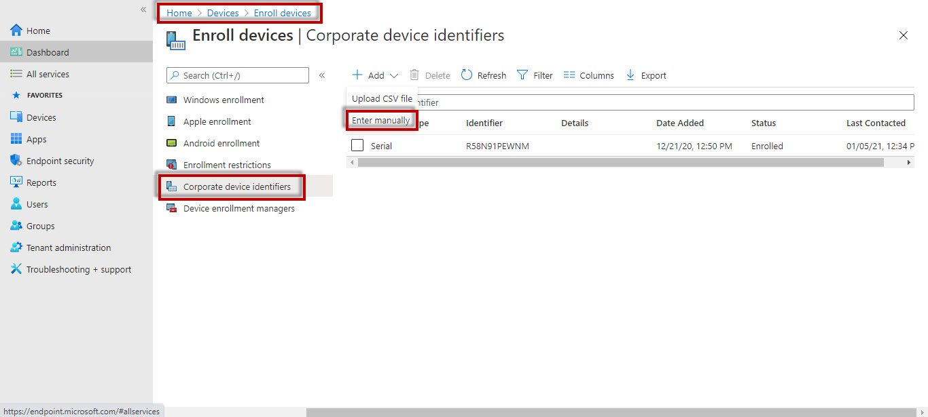Mark the Favorites star section
This screenshot has height=417, width=928.
[x=16, y=95]
